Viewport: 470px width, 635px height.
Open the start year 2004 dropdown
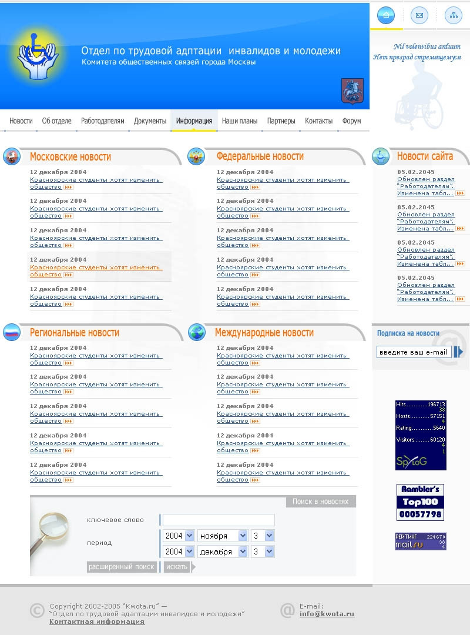(179, 536)
